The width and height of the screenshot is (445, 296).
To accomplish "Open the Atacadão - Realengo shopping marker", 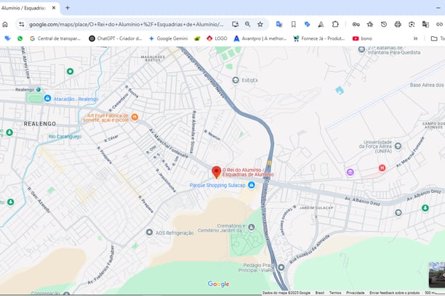I will click(x=47, y=98).
